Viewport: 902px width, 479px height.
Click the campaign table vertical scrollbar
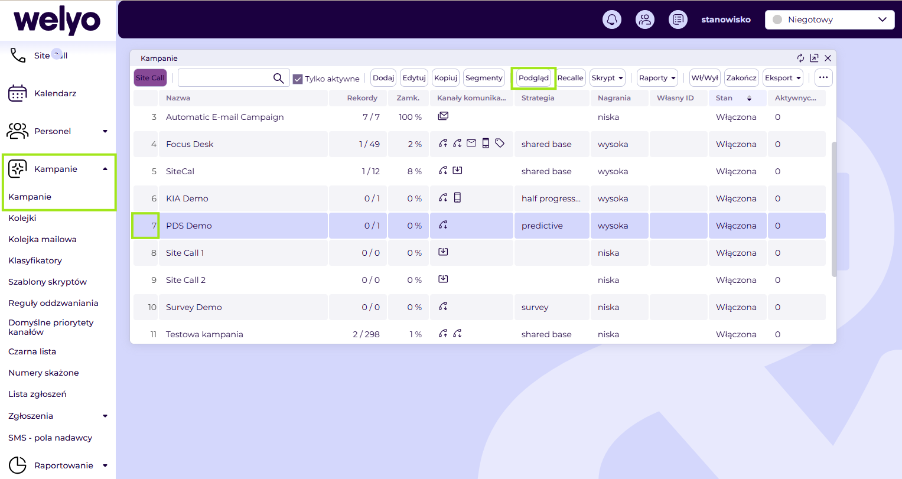(x=834, y=209)
